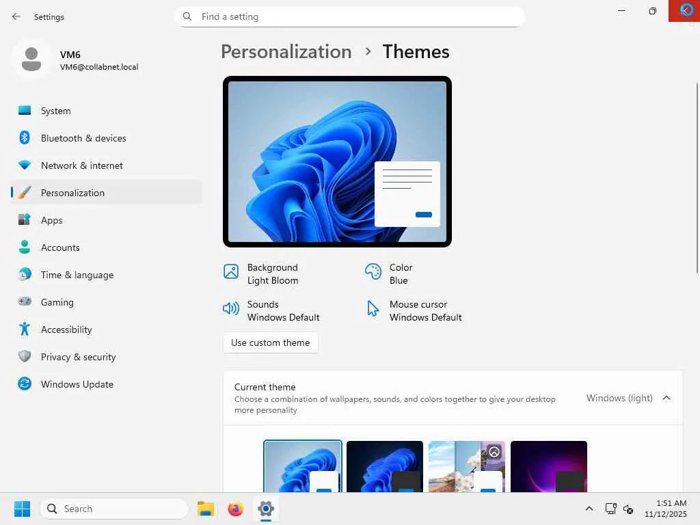Click the back arrow in Settings header
The height and width of the screenshot is (525, 700).
pos(16,16)
